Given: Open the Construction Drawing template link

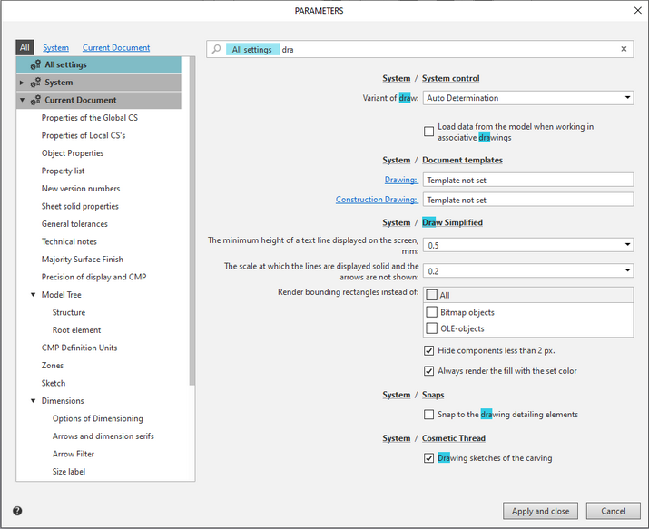Looking at the screenshot, I should click(x=377, y=200).
